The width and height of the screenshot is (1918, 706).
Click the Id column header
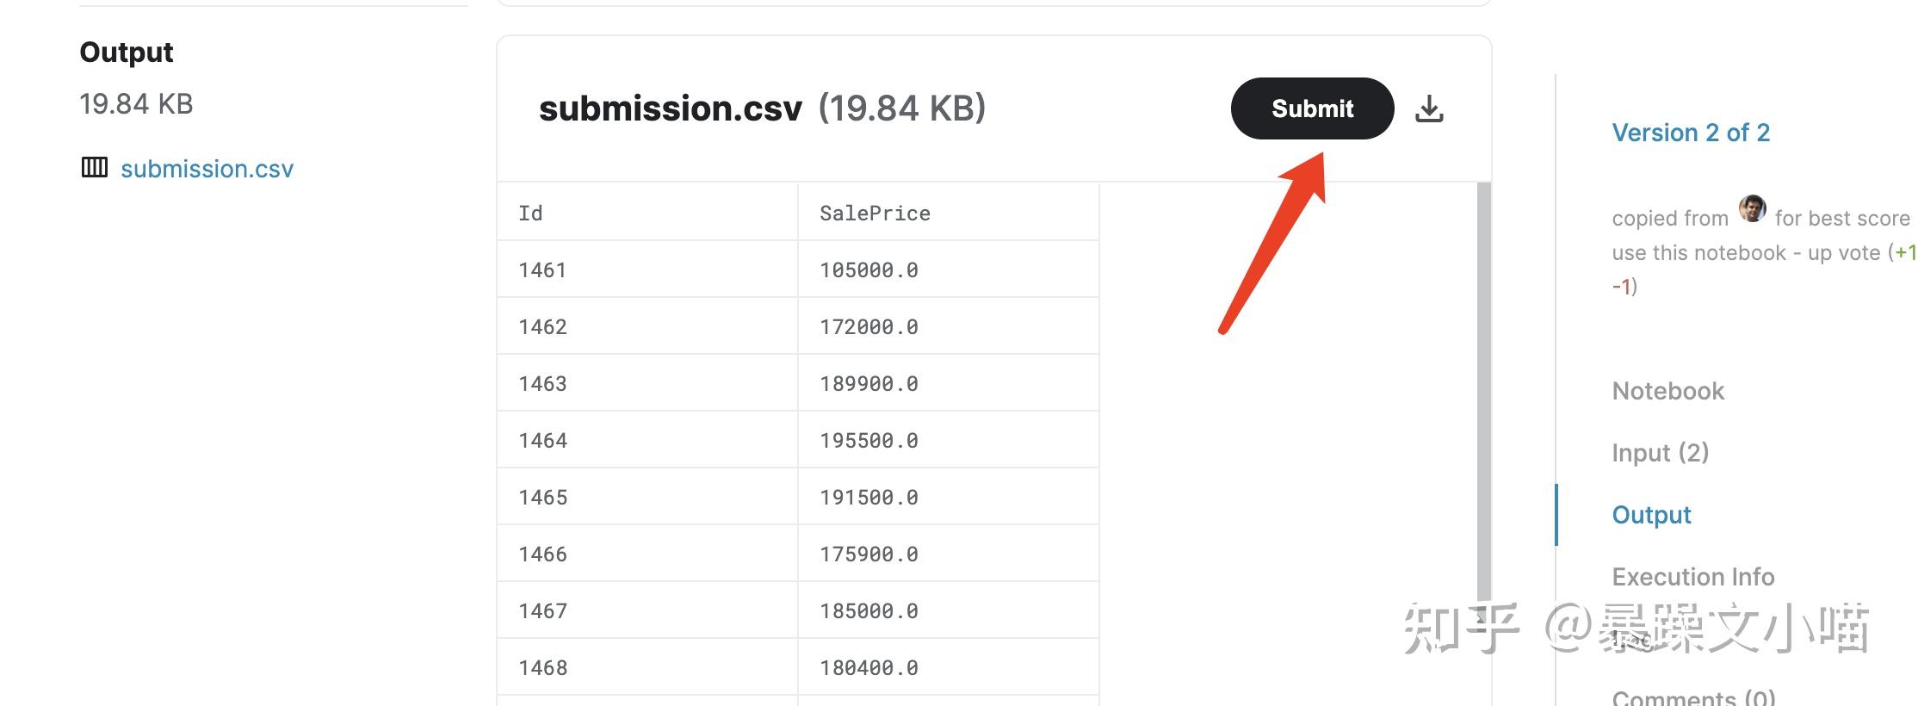point(647,213)
